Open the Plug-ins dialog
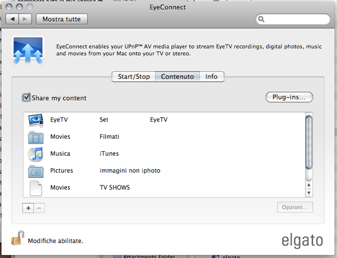The width and height of the screenshot is (337, 258). point(289,97)
